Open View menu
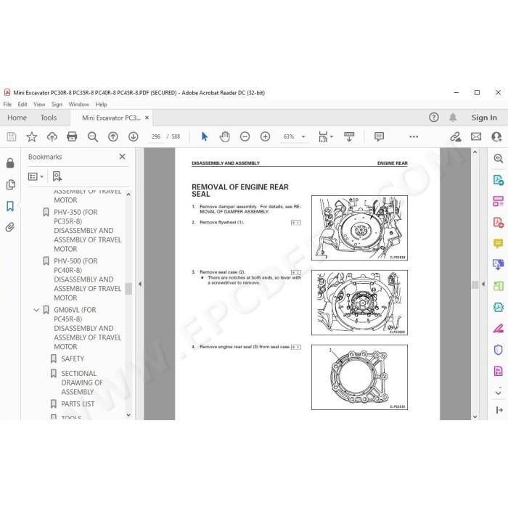The width and height of the screenshot is (508, 508). click(39, 105)
